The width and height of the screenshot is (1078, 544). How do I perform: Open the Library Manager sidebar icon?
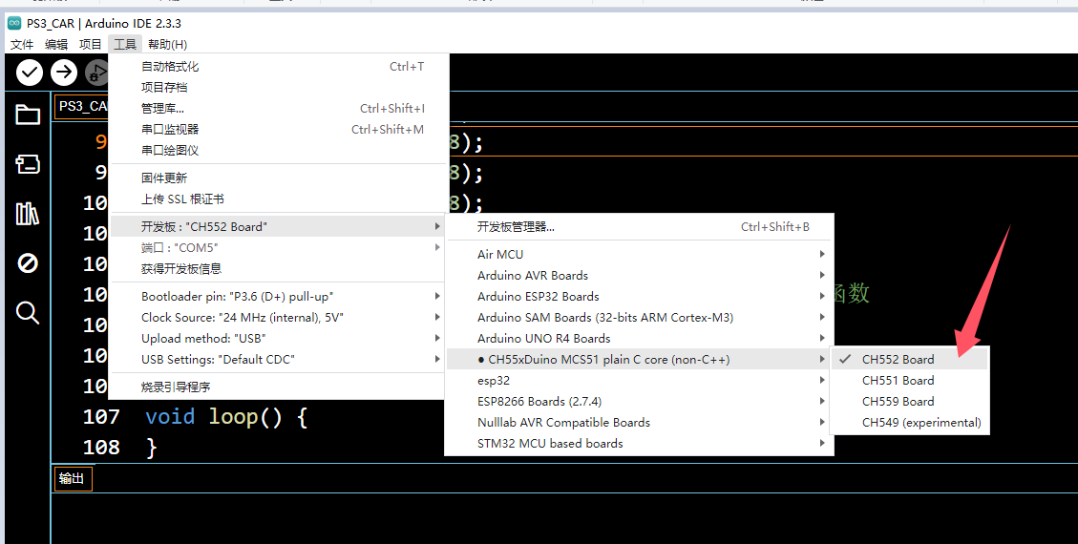[28, 214]
